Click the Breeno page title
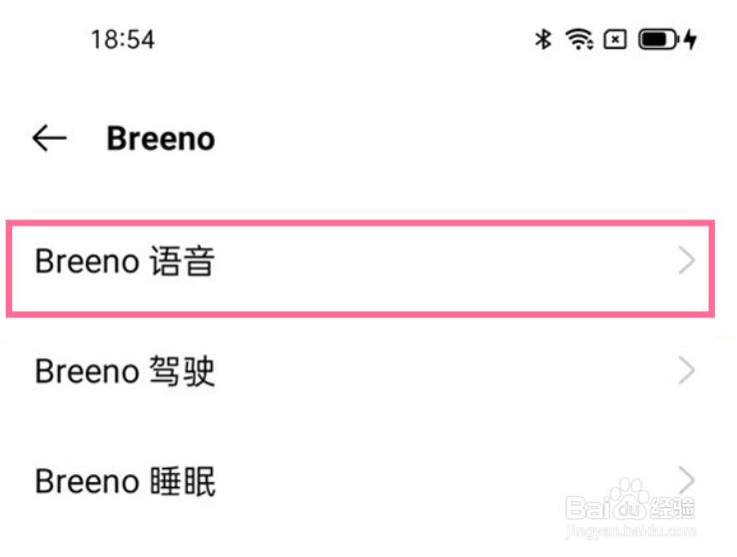The width and height of the screenshot is (737, 557). pos(160,138)
